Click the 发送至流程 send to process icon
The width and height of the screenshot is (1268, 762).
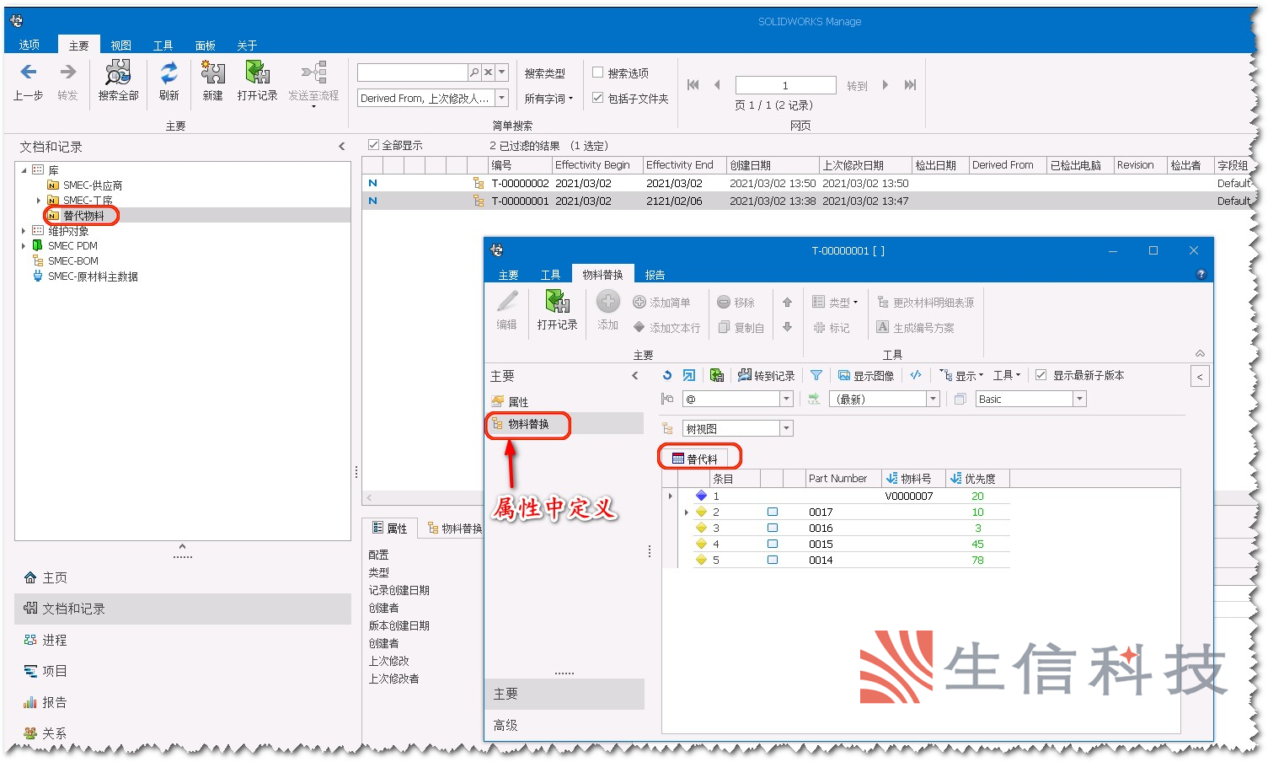[x=313, y=72]
